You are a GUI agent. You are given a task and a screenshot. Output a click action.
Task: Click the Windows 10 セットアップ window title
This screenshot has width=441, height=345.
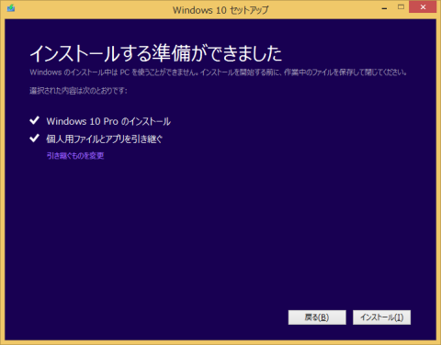(x=220, y=10)
